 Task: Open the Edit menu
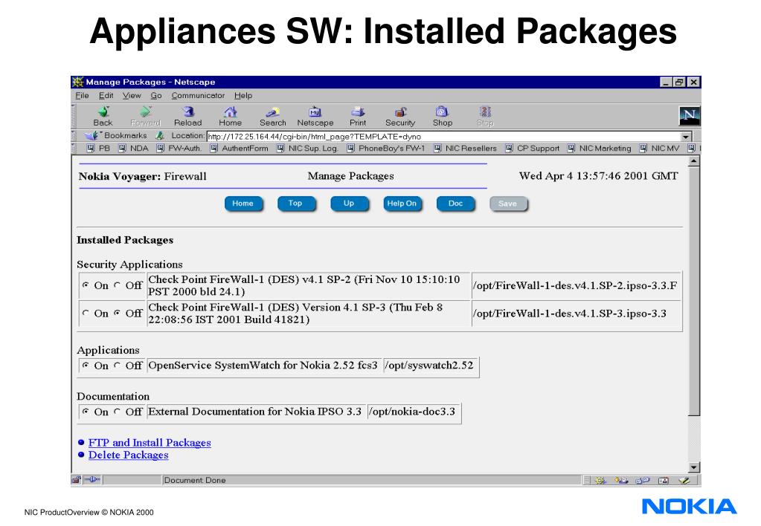(x=106, y=96)
